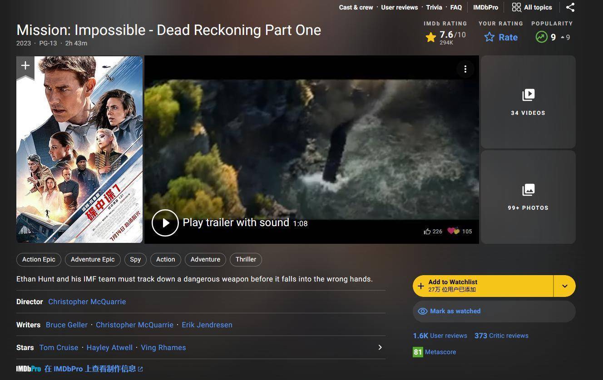The height and width of the screenshot is (380, 603).
Task: Open the FAQ tab
Action: tap(456, 7)
